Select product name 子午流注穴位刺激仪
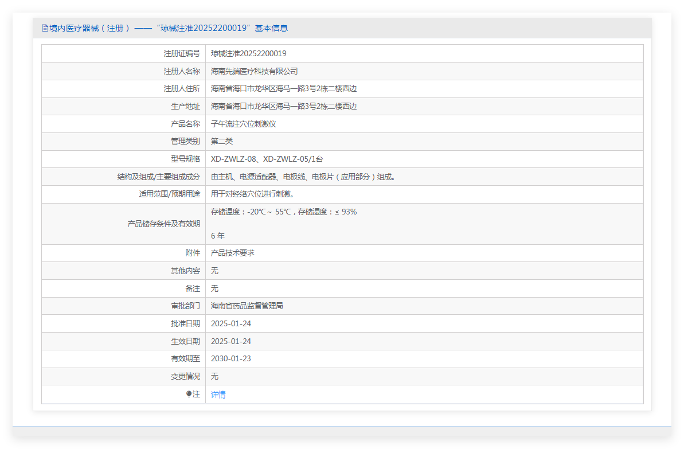The image size is (684, 449). pyautogui.click(x=243, y=124)
